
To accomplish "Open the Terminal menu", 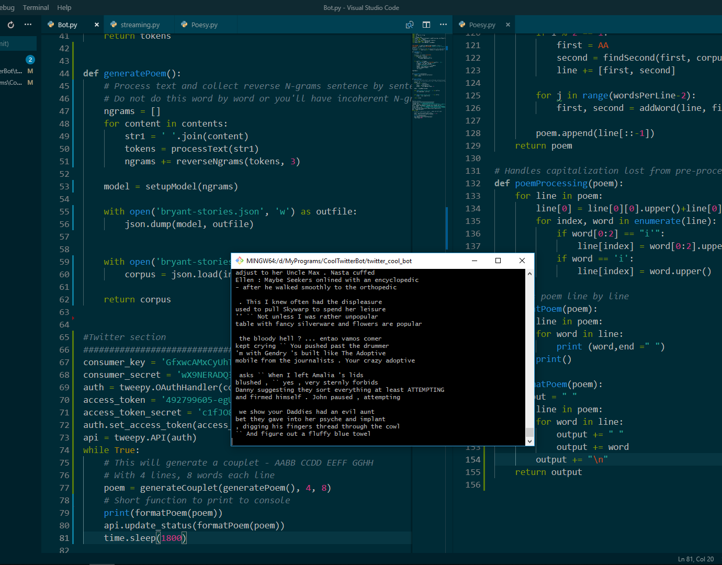I will pos(36,7).
